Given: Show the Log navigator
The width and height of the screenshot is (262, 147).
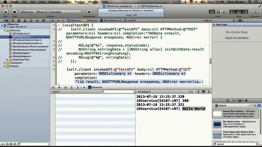Looking at the screenshot, I should [x=43, y=21].
